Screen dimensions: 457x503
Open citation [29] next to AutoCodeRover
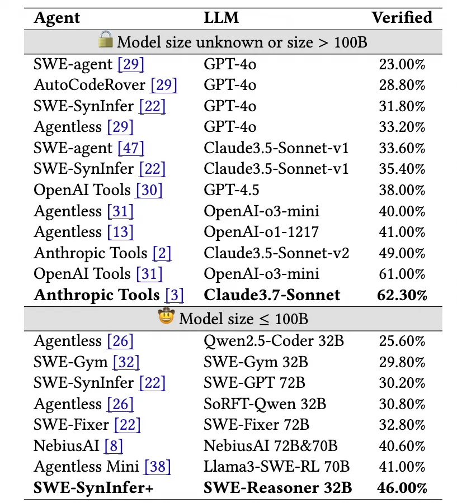164,85
